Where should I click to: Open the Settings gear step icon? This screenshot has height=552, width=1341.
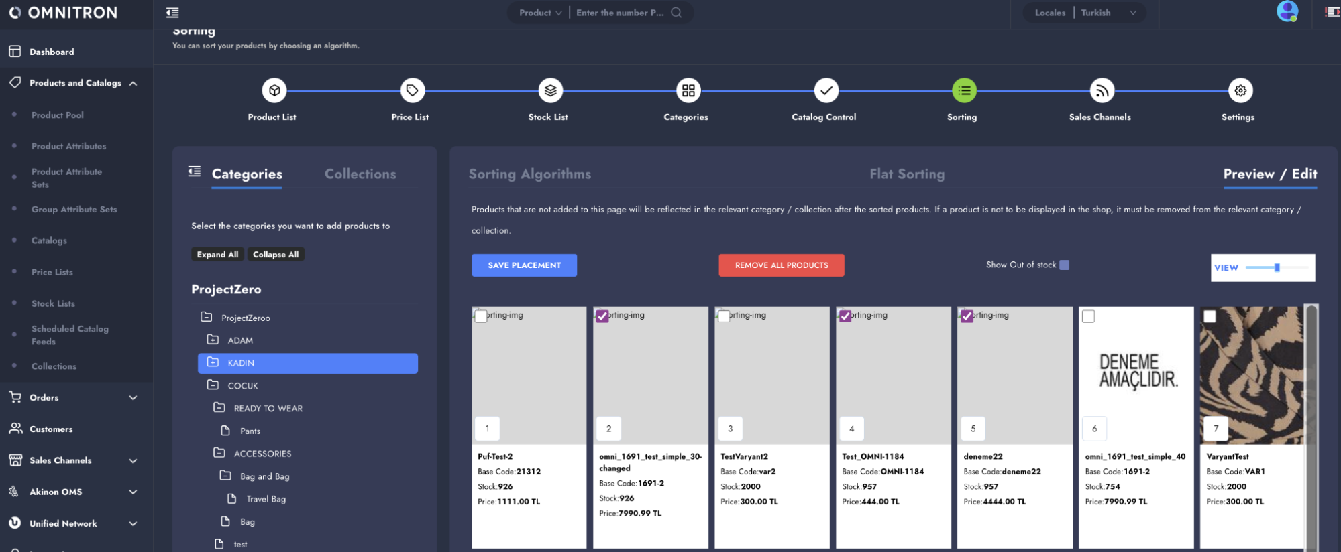[x=1240, y=90]
